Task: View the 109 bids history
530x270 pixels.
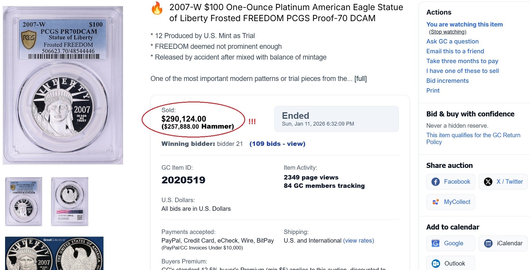Action: tap(277, 144)
